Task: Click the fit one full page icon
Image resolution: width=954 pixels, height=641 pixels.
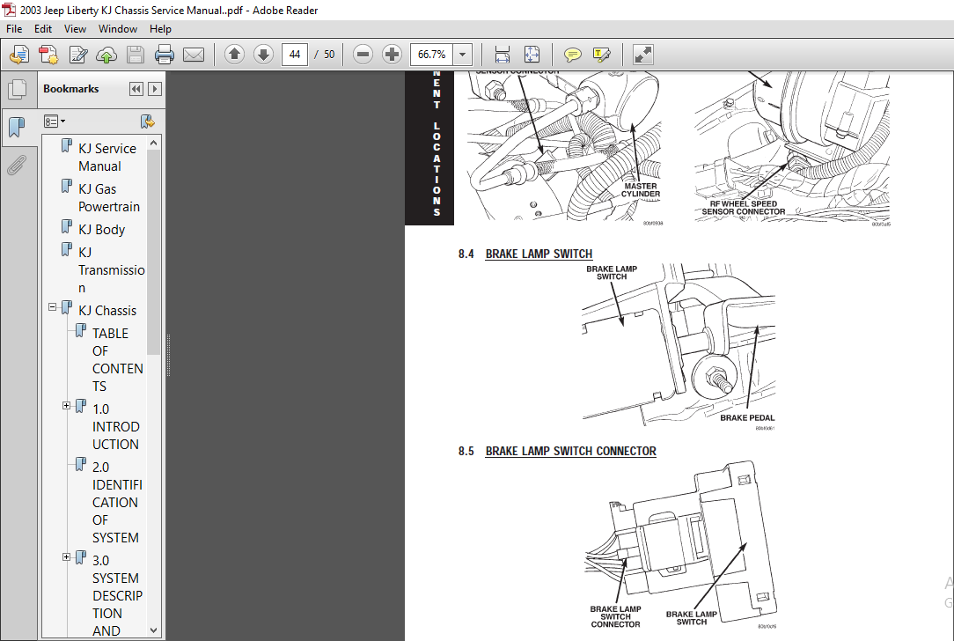Action: point(532,55)
